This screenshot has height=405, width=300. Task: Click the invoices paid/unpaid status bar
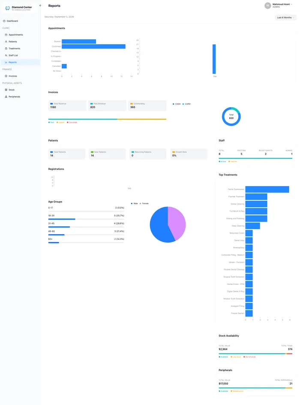[107, 119]
